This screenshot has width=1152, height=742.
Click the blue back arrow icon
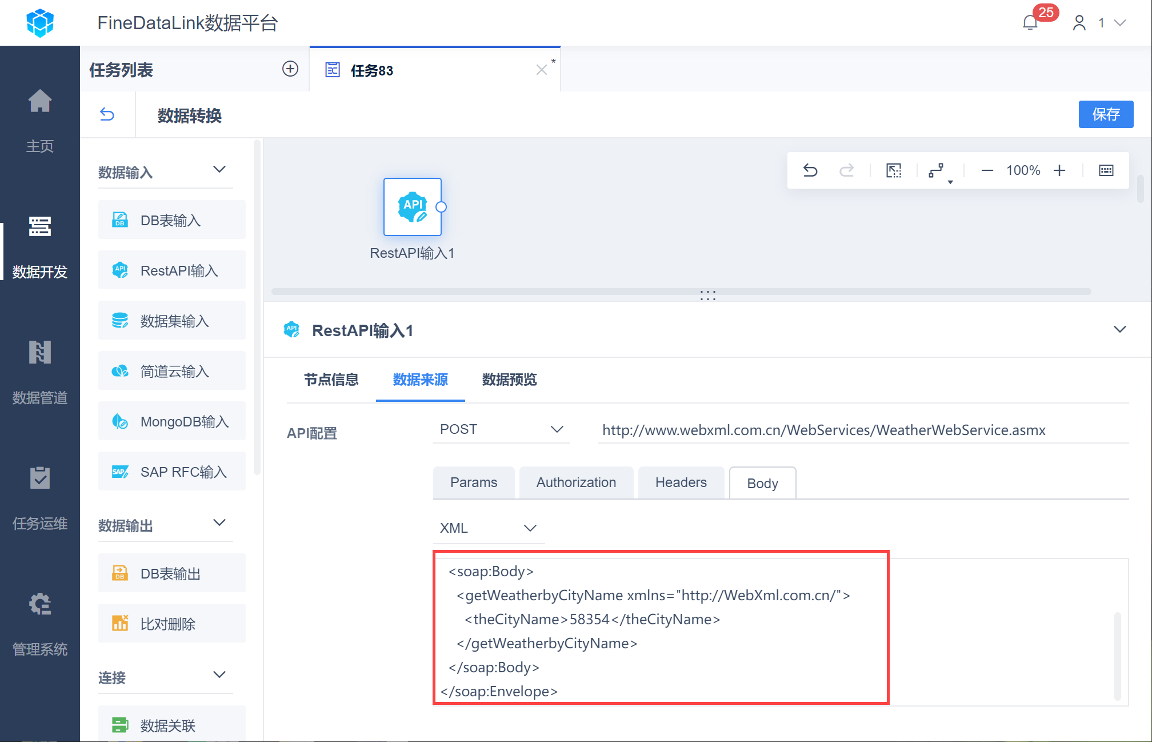point(107,114)
